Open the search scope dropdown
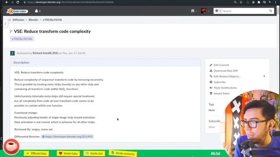280x157 pixels. pyautogui.click(x=218, y=11)
